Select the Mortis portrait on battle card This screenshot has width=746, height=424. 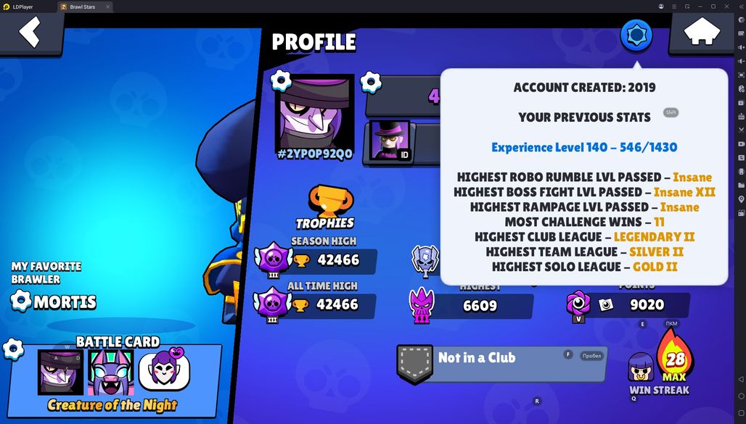[60, 373]
